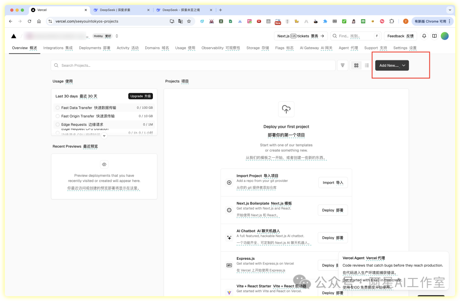Open the AI Gateway tab

point(316,48)
